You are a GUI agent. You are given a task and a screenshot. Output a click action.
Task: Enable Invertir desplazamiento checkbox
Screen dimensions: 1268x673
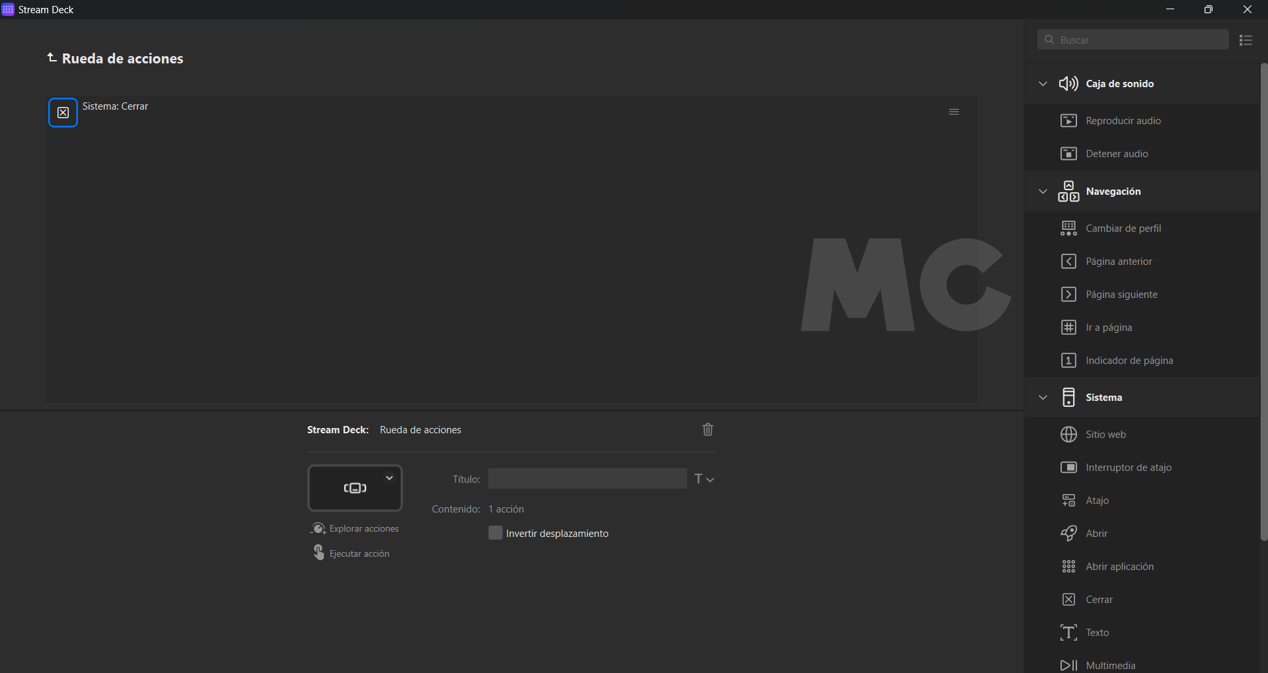pyautogui.click(x=495, y=533)
